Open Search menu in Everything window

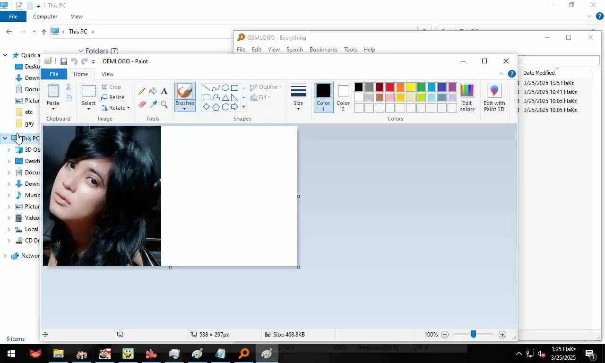[x=294, y=50]
